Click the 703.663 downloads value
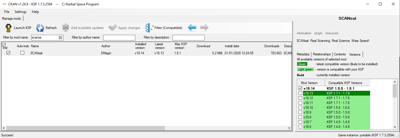The image size is (400, 138). (276, 53)
